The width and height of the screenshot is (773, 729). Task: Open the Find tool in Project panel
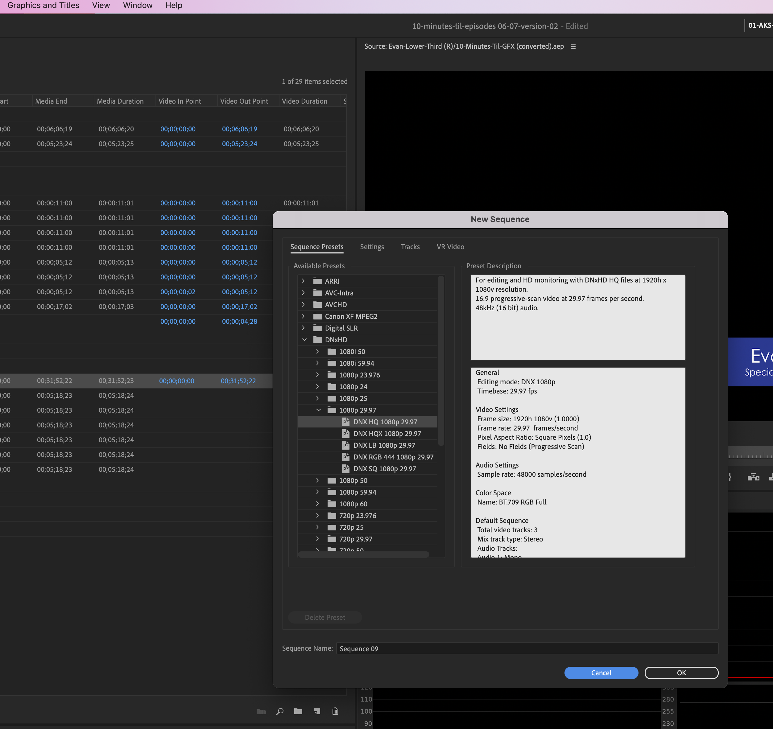click(279, 711)
